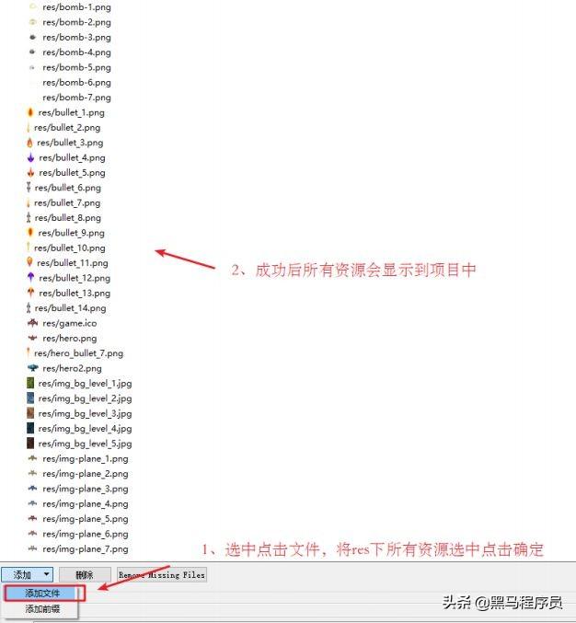Click the bullet_11.png icon
576x623 pixels.
(29, 262)
